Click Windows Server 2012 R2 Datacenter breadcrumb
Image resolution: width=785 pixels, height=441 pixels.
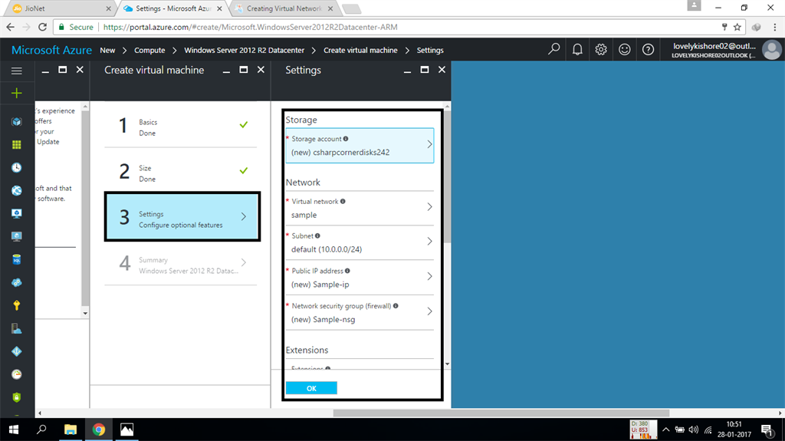pyautogui.click(x=245, y=50)
